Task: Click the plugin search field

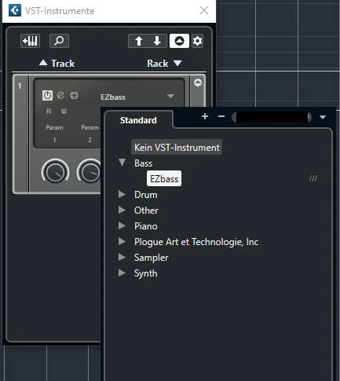Action: pyautogui.click(x=272, y=117)
